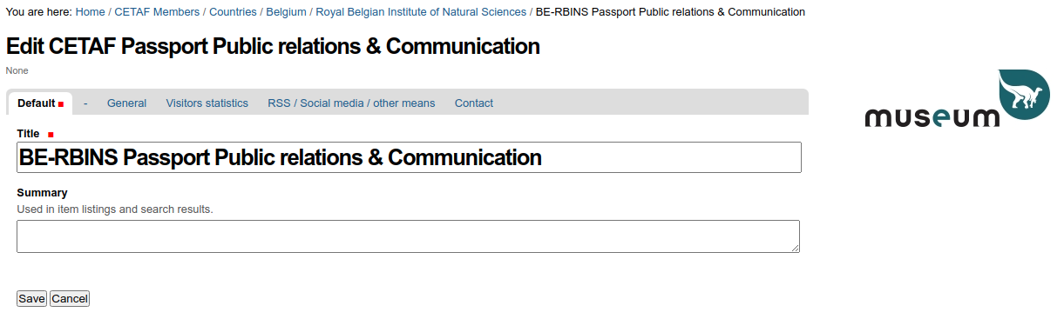Go to the Belgium breadcrumb link
The image size is (1064, 319).
pos(286,12)
